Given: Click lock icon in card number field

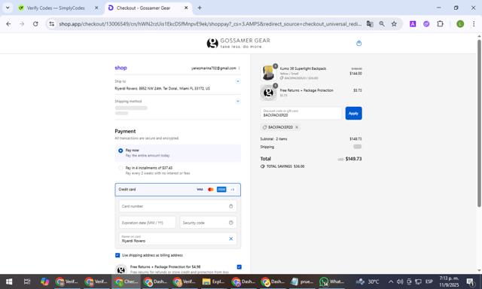Looking at the screenshot, I should (231, 206).
